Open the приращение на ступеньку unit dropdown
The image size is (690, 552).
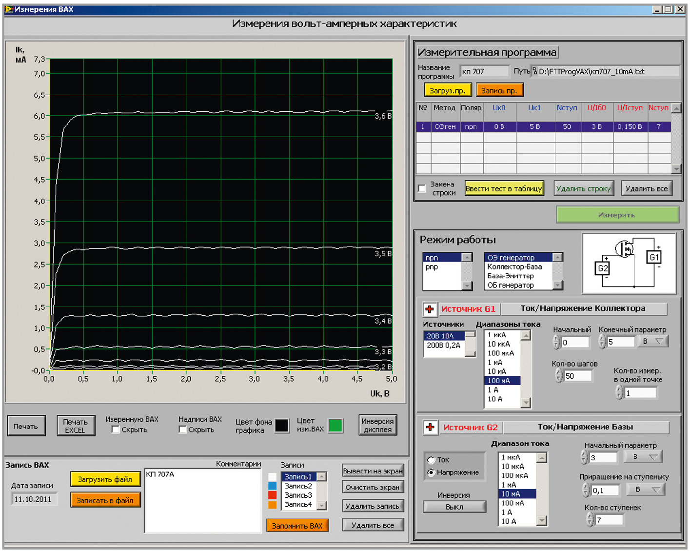(x=646, y=490)
